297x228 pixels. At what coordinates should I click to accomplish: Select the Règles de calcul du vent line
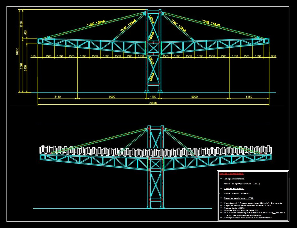[239, 198]
